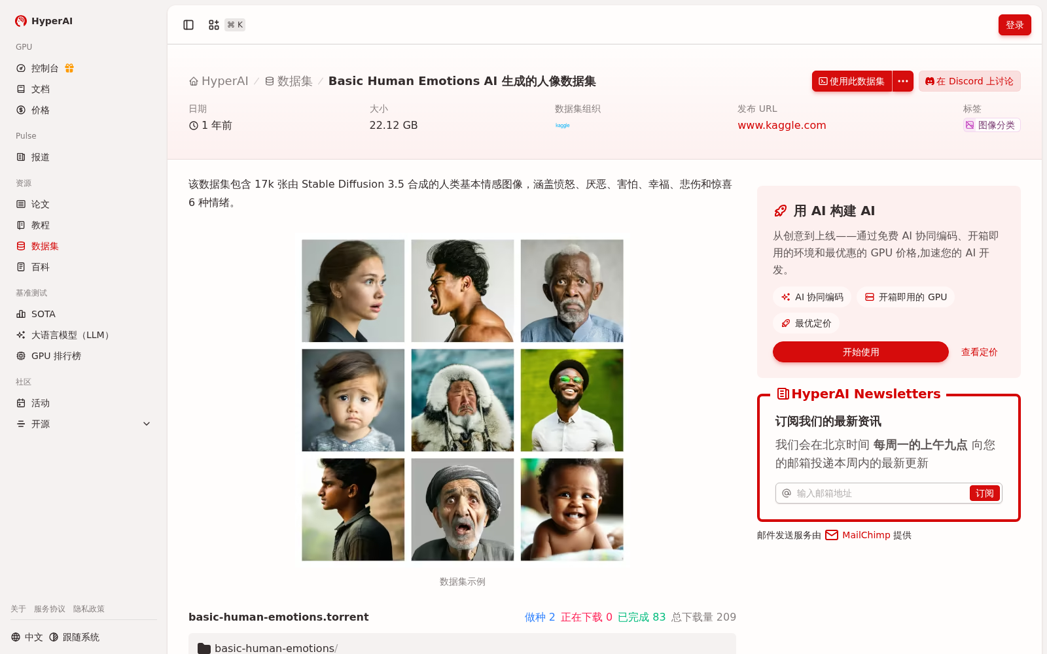Image resolution: width=1047 pixels, height=654 pixels.
Task: Click the SOTA chart icon
Action: coord(21,314)
